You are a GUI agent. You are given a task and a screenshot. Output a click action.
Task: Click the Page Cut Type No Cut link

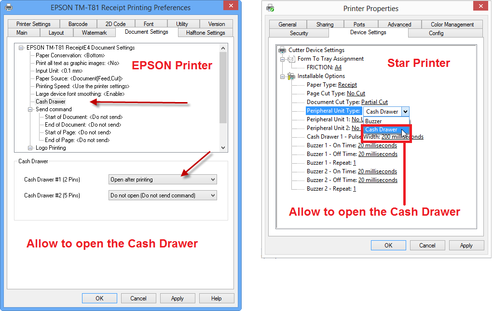(x=356, y=93)
